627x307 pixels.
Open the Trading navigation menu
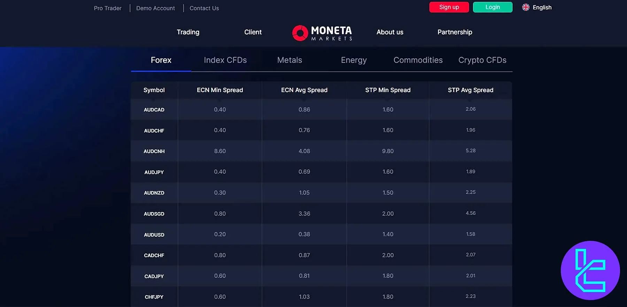(188, 32)
